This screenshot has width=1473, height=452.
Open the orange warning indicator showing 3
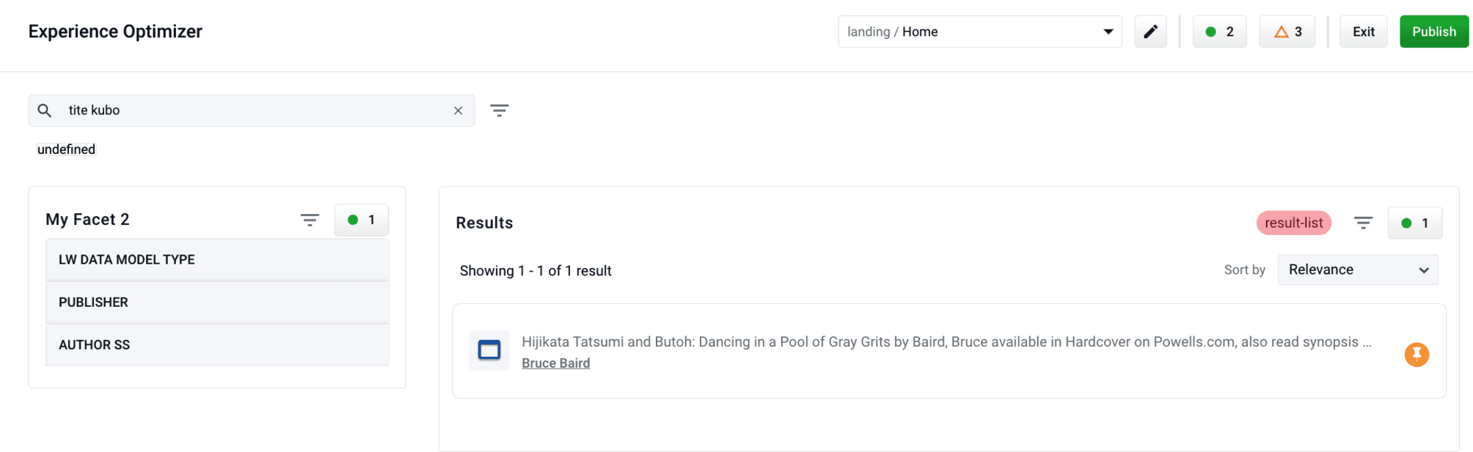pyautogui.click(x=1287, y=32)
